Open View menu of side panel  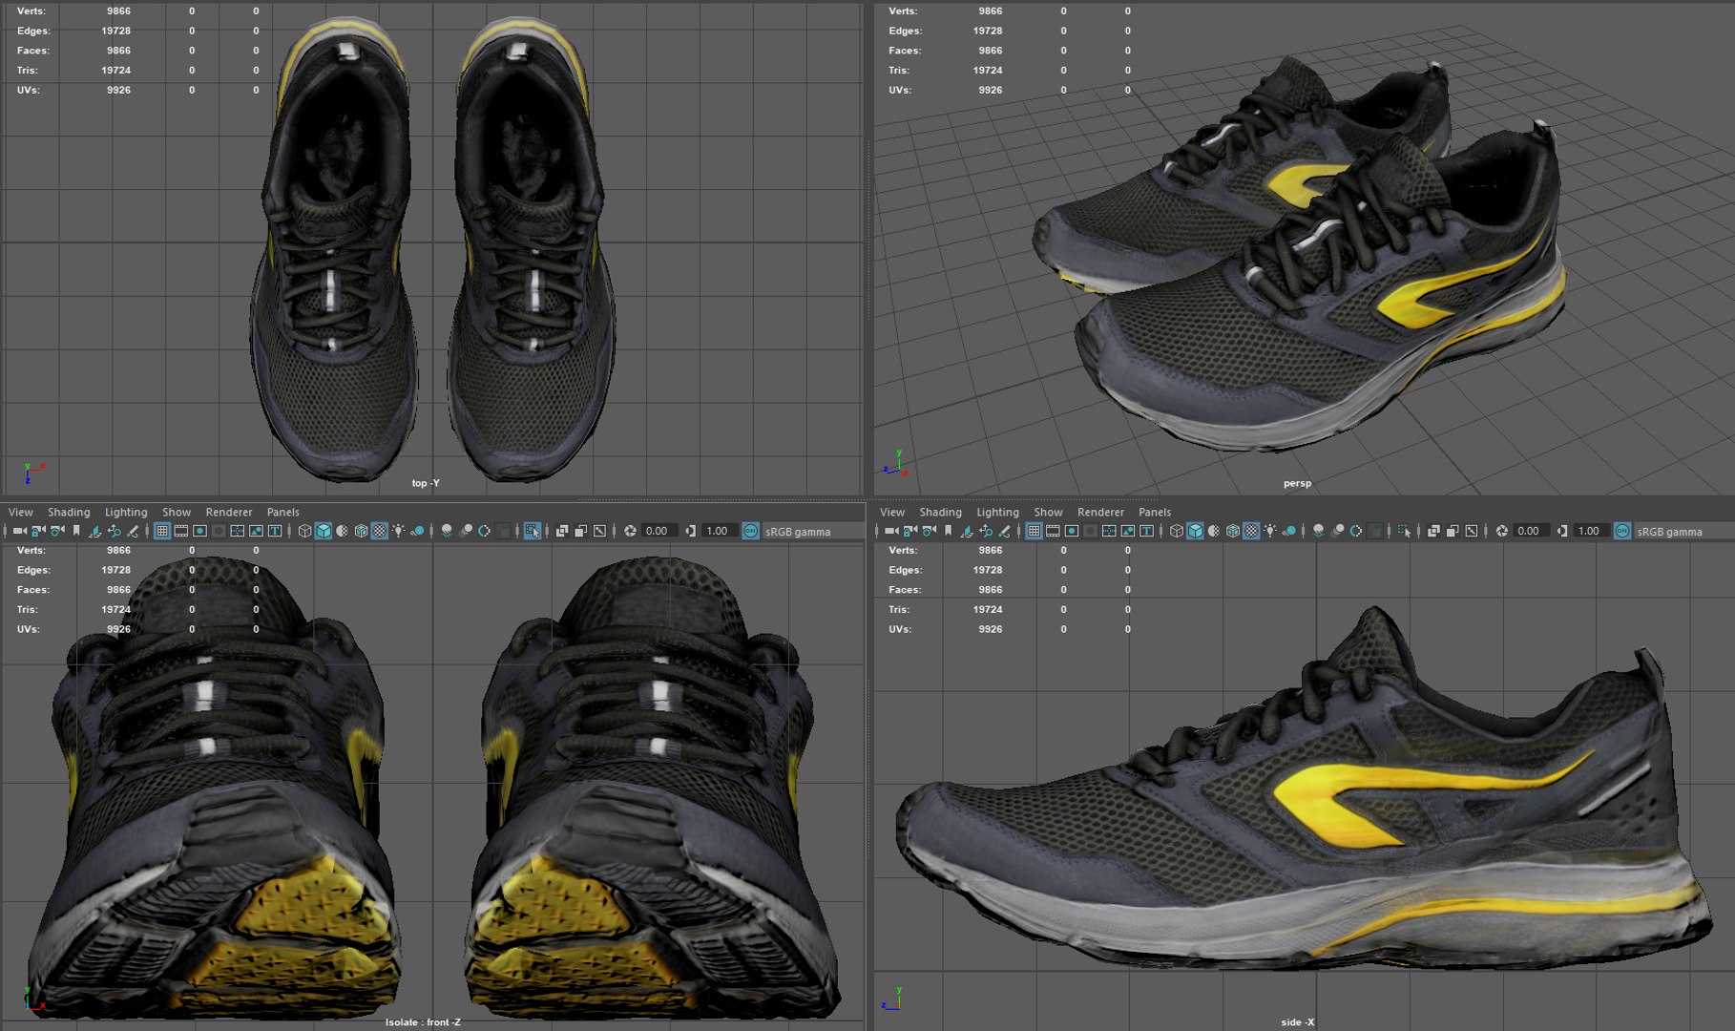pos(892,512)
